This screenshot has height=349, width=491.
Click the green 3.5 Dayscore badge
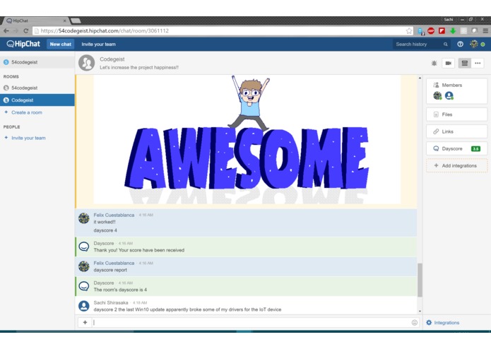(x=475, y=149)
